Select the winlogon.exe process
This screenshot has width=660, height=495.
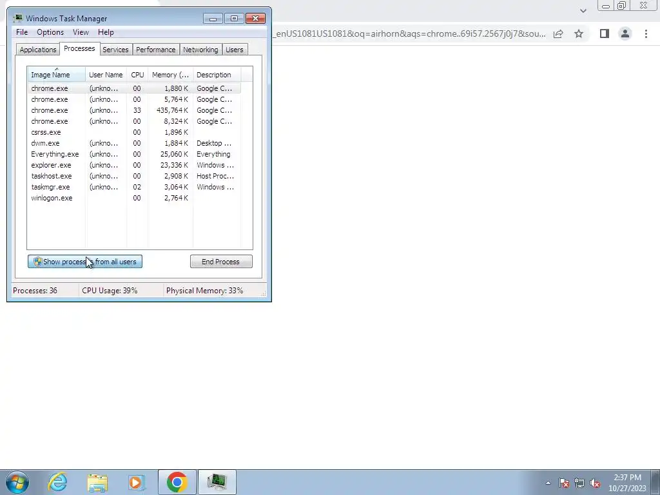pos(134,198)
